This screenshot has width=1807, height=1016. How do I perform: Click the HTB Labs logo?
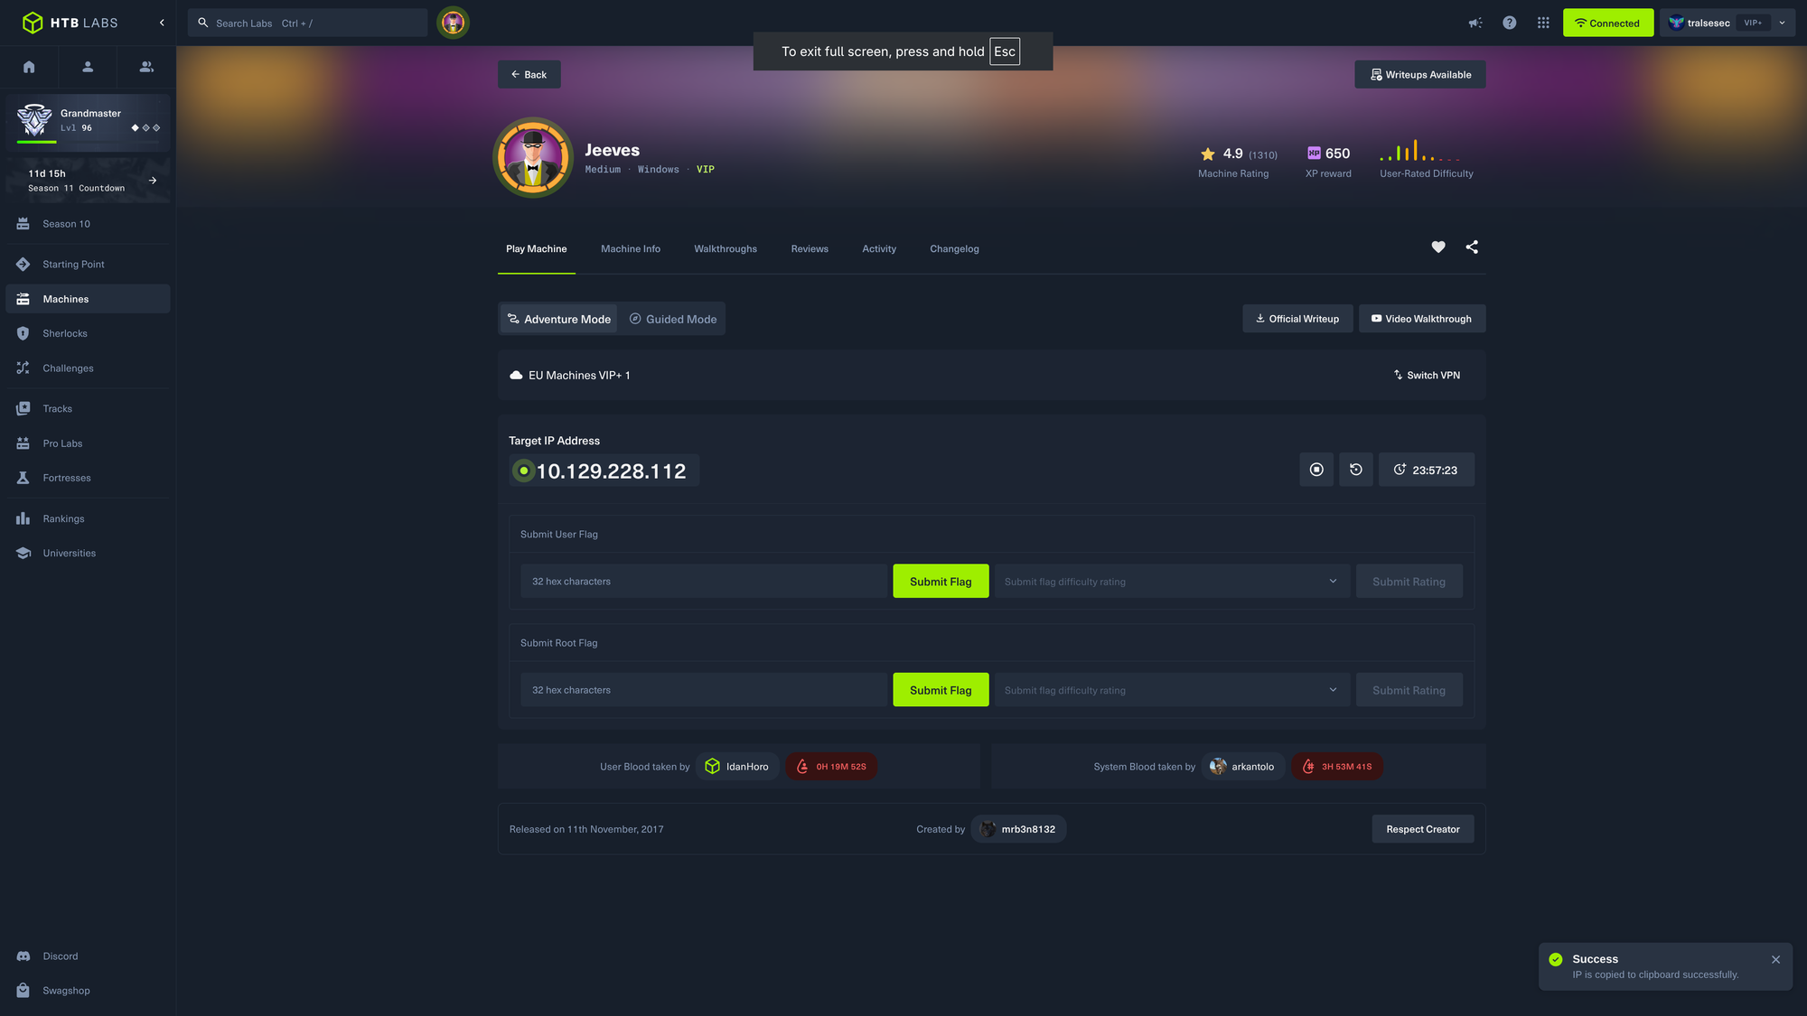(70, 23)
